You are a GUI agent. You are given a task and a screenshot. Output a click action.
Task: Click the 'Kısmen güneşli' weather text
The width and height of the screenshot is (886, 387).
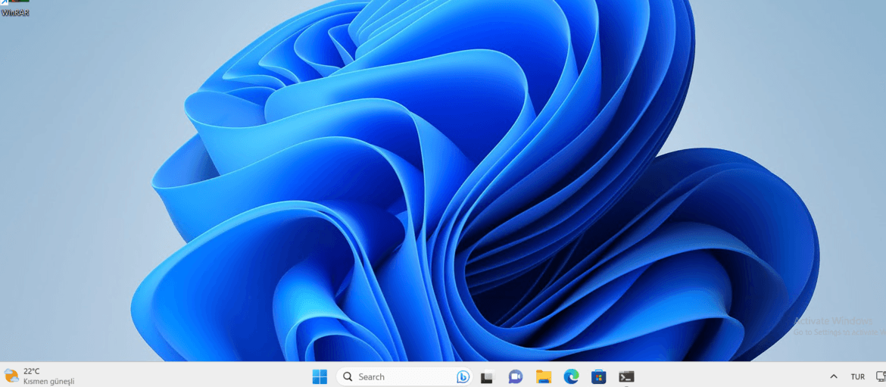click(x=48, y=382)
